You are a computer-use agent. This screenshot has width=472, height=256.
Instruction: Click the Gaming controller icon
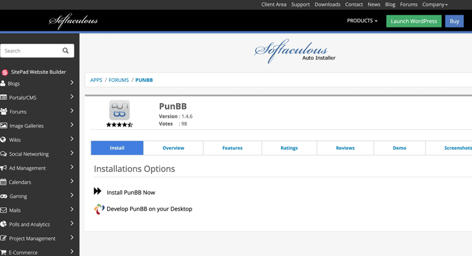4,196
